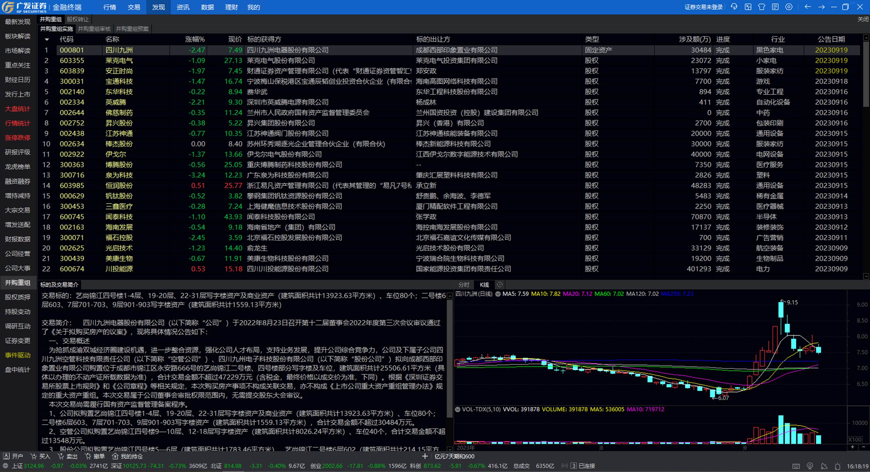870x472 pixels.
Task: Select stock code 603985 恒润股份 row
Action: 449,186
